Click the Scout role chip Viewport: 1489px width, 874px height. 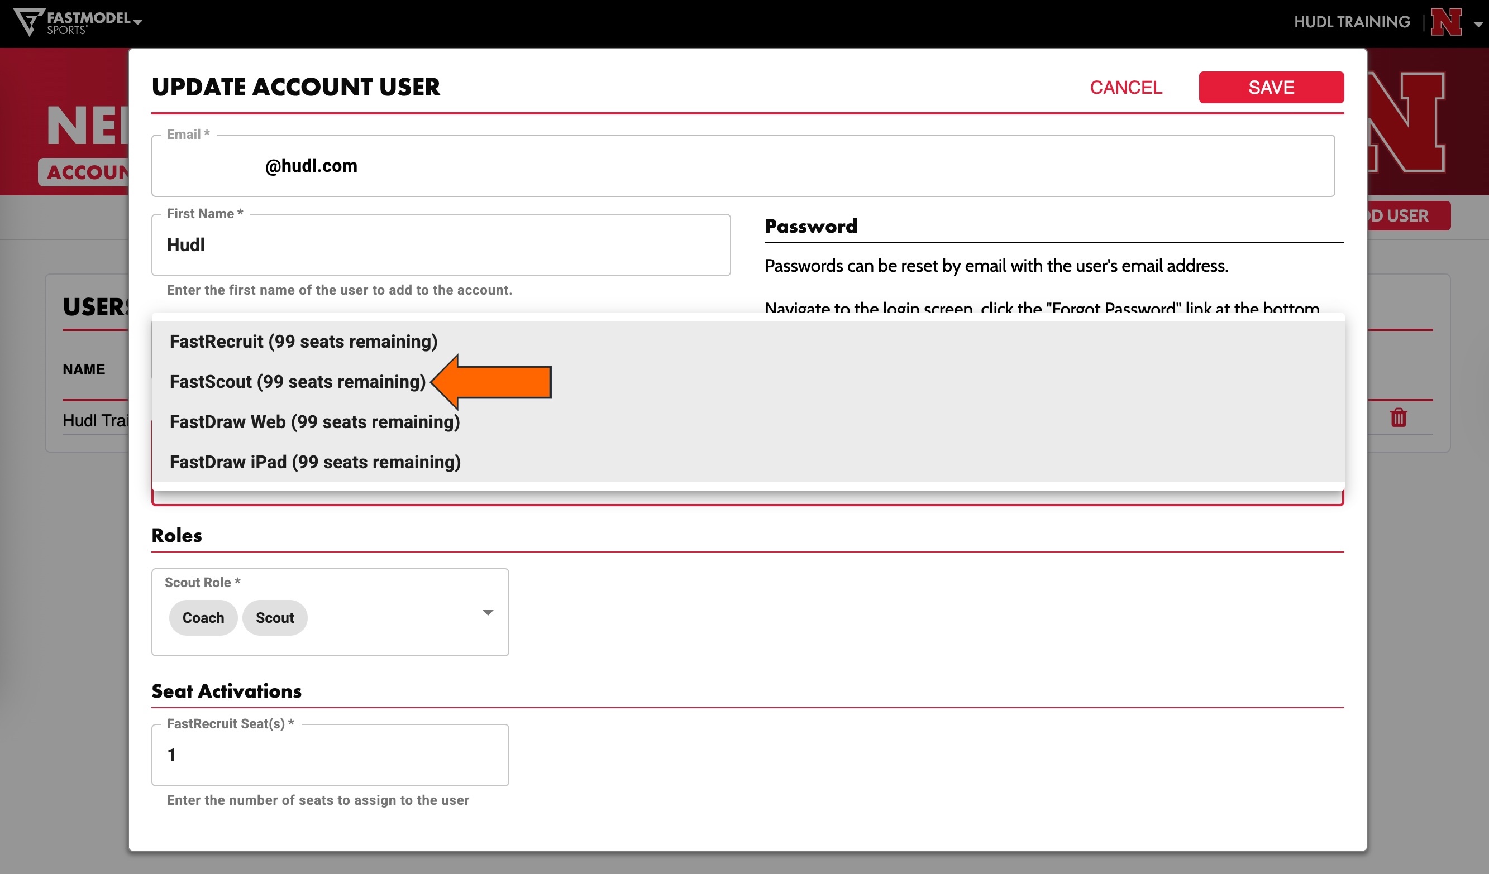[x=275, y=618]
